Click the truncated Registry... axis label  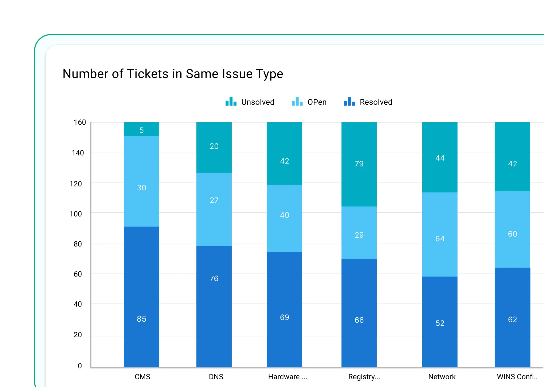tap(364, 377)
